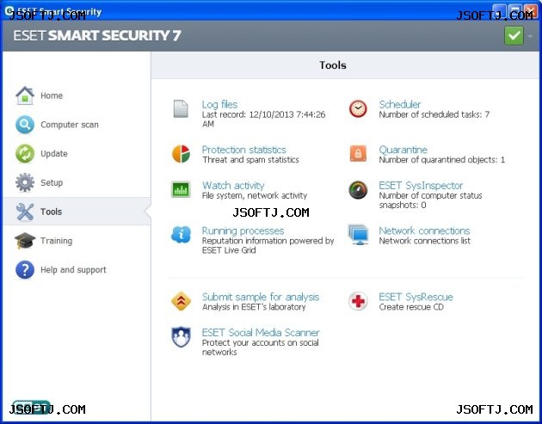Viewport: 542px width, 424px height.
Task: Open Help and support section
Action: point(73,270)
